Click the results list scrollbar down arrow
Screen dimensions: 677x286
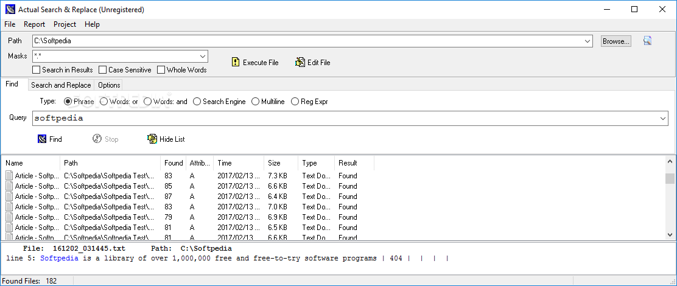click(670, 235)
